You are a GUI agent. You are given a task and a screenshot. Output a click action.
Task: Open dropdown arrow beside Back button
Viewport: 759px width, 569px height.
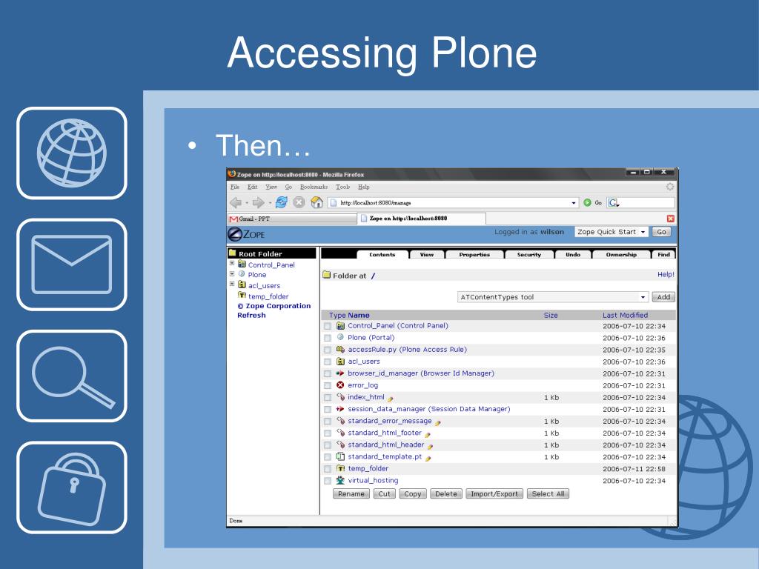[246, 203]
